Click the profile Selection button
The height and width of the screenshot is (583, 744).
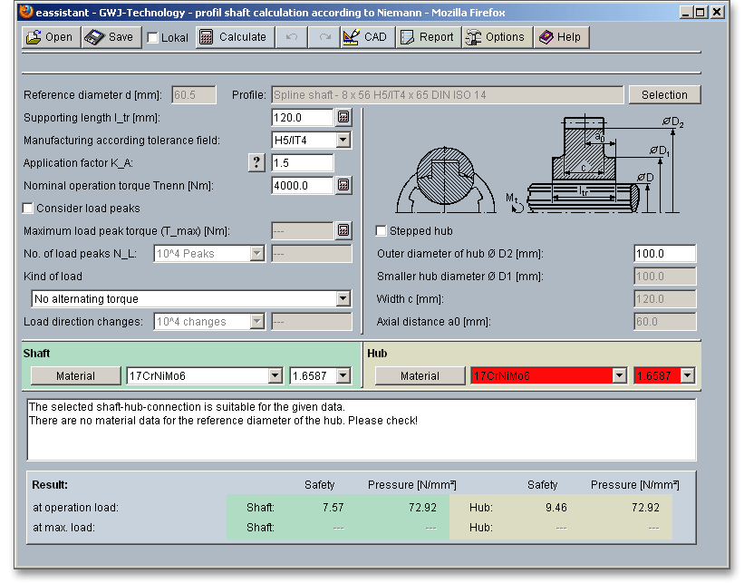point(664,95)
